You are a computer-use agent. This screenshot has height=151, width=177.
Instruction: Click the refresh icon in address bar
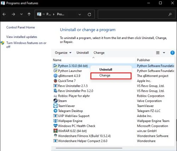(89, 15)
